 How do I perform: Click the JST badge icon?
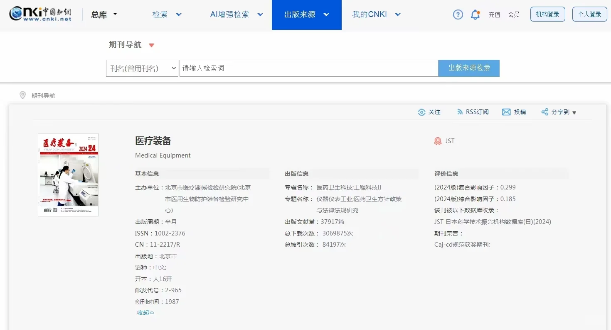(437, 141)
